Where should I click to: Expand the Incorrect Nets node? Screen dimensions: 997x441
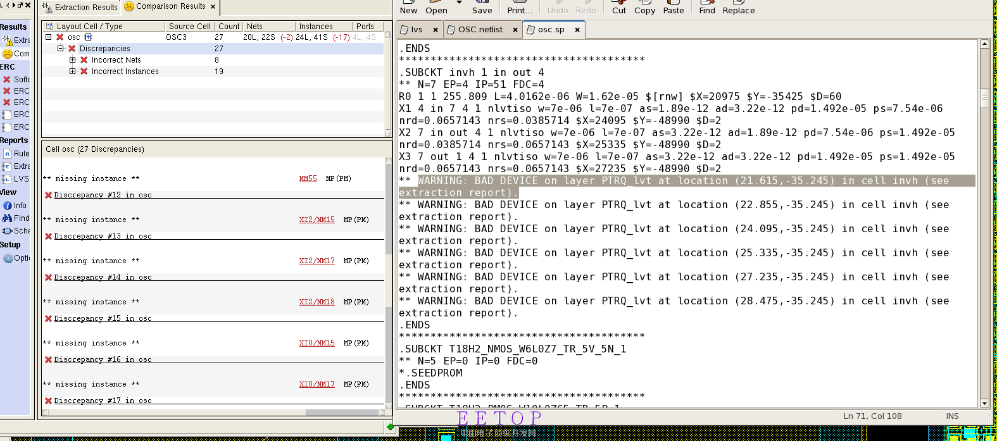(x=72, y=60)
